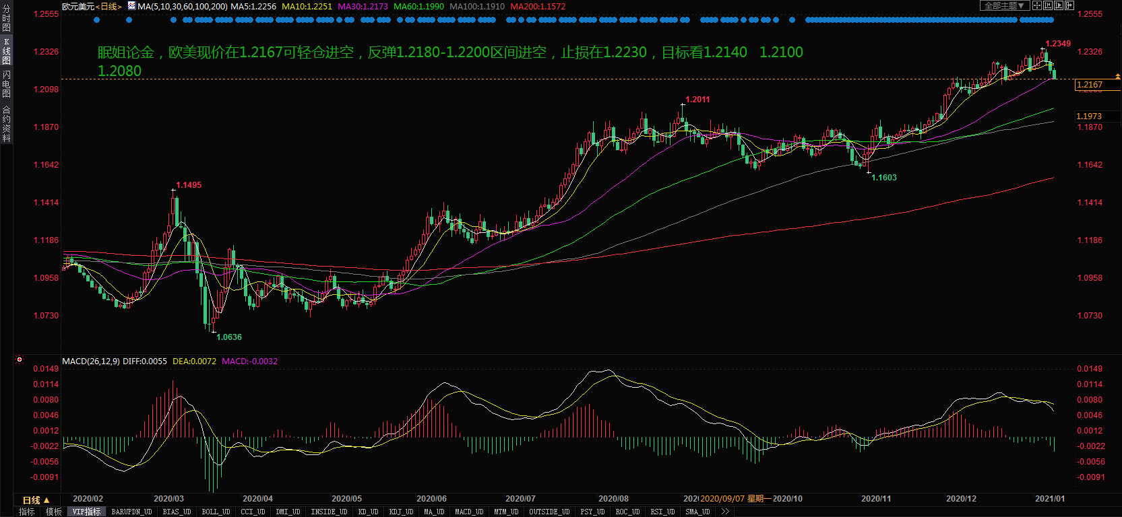Switch to the 分时图 view
Viewport: 1122px width, 517px height.
(x=6, y=18)
